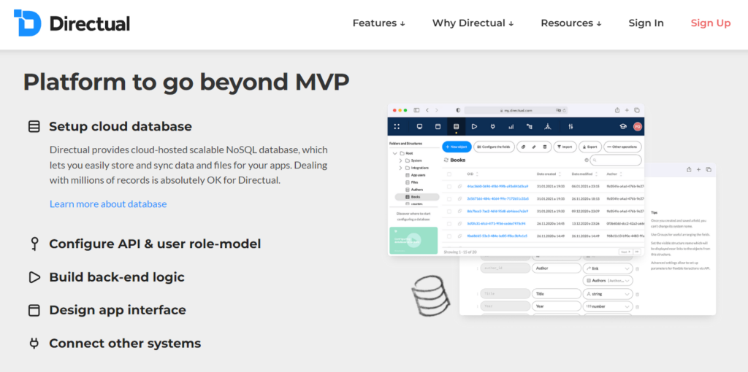
Task: Expand the Features dropdown menu
Action: 378,23
